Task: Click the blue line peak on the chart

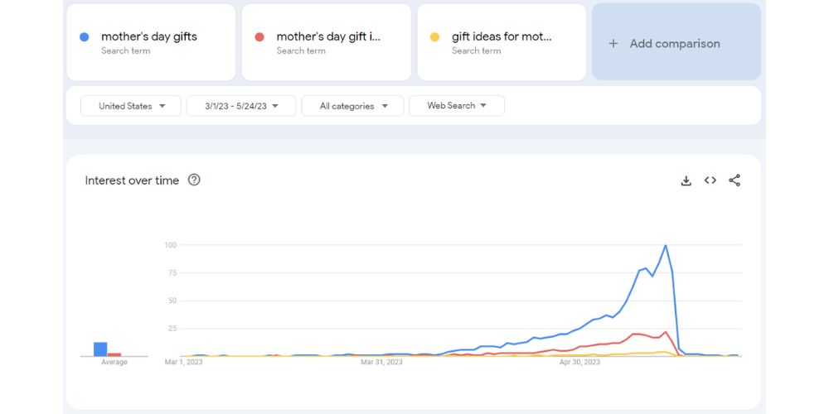Action: tap(665, 246)
